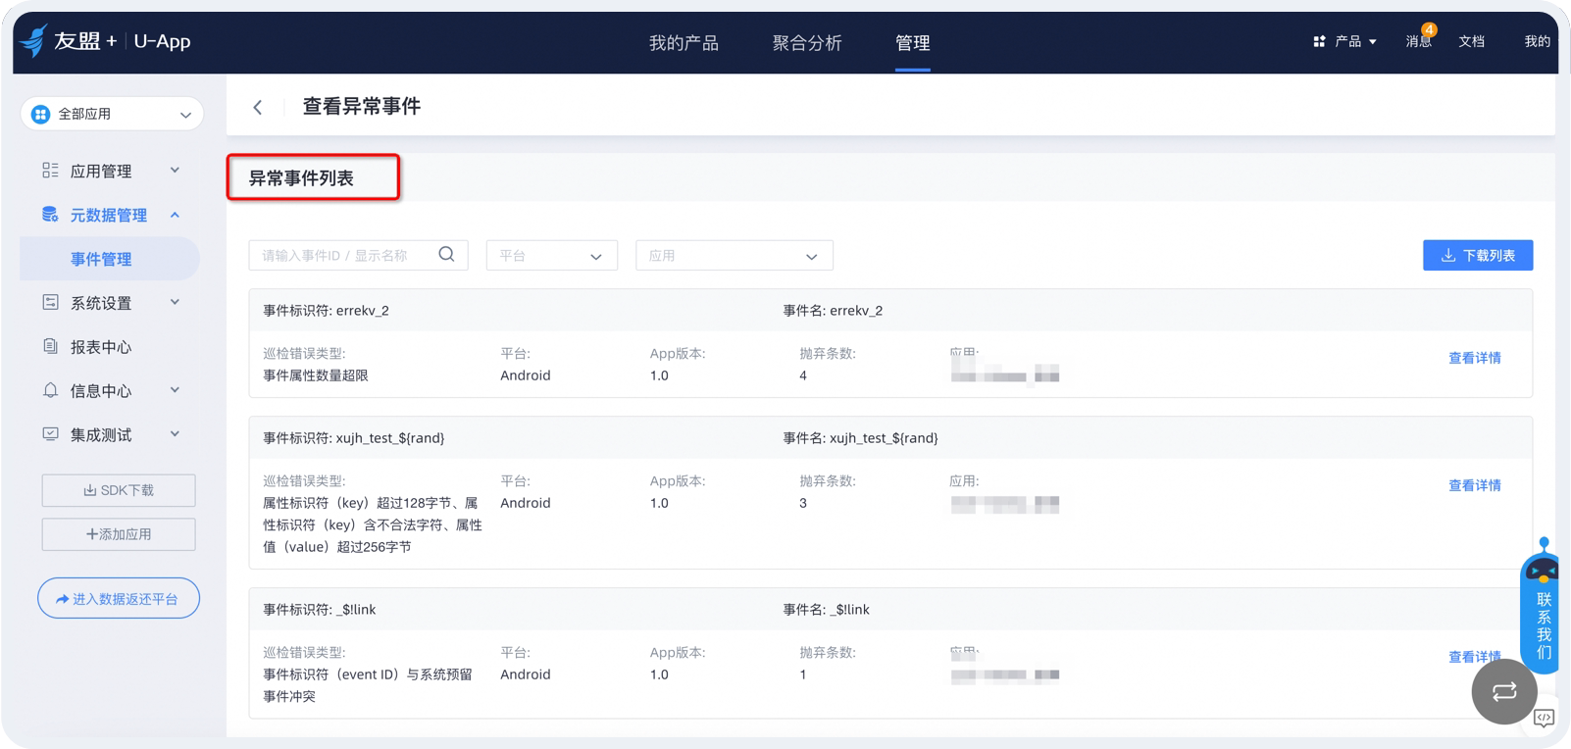Open the 报表中心 sidebar item
Image resolution: width=1571 pixels, height=749 pixels.
coord(100,347)
